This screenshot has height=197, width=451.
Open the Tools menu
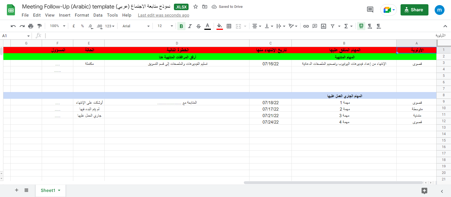pyautogui.click(x=112, y=15)
